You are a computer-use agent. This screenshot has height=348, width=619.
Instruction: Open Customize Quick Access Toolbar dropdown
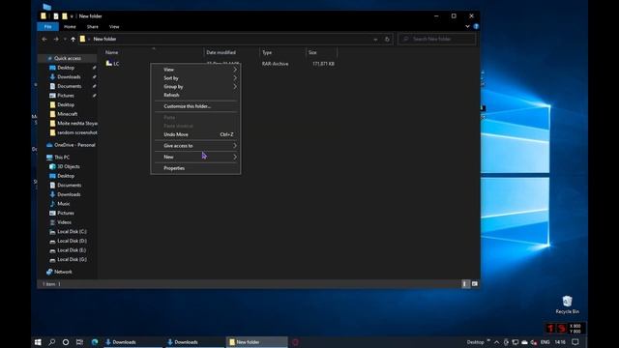pos(72,16)
